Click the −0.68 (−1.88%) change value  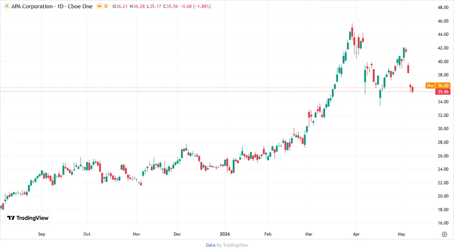(195, 6)
